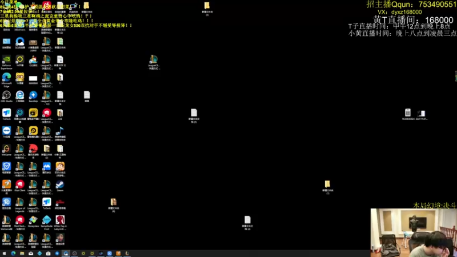The height and width of the screenshot is (257, 457).
Task: Launch the UU加速器 teal circle icon
Action: pyautogui.click(x=20, y=115)
